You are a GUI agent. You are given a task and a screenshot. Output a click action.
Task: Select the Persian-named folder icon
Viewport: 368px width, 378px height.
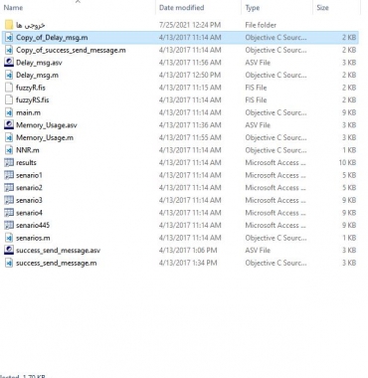[x=9, y=25]
